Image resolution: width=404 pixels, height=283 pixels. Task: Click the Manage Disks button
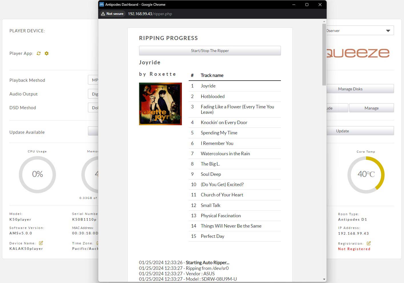click(360, 89)
